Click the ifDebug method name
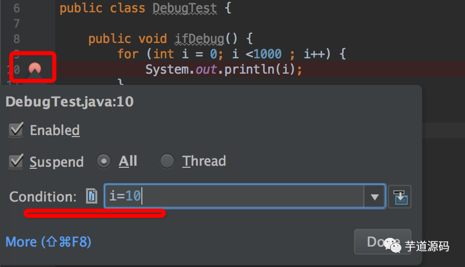Viewport: 465px width, 267px height. tap(199, 38)
